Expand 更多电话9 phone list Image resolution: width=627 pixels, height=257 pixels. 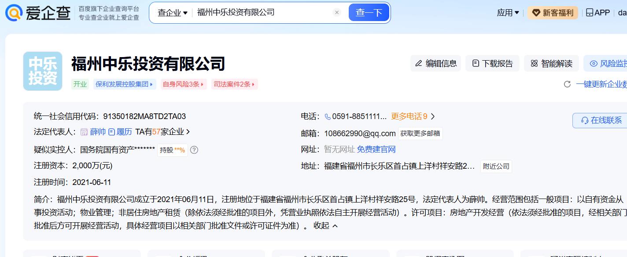413,116
